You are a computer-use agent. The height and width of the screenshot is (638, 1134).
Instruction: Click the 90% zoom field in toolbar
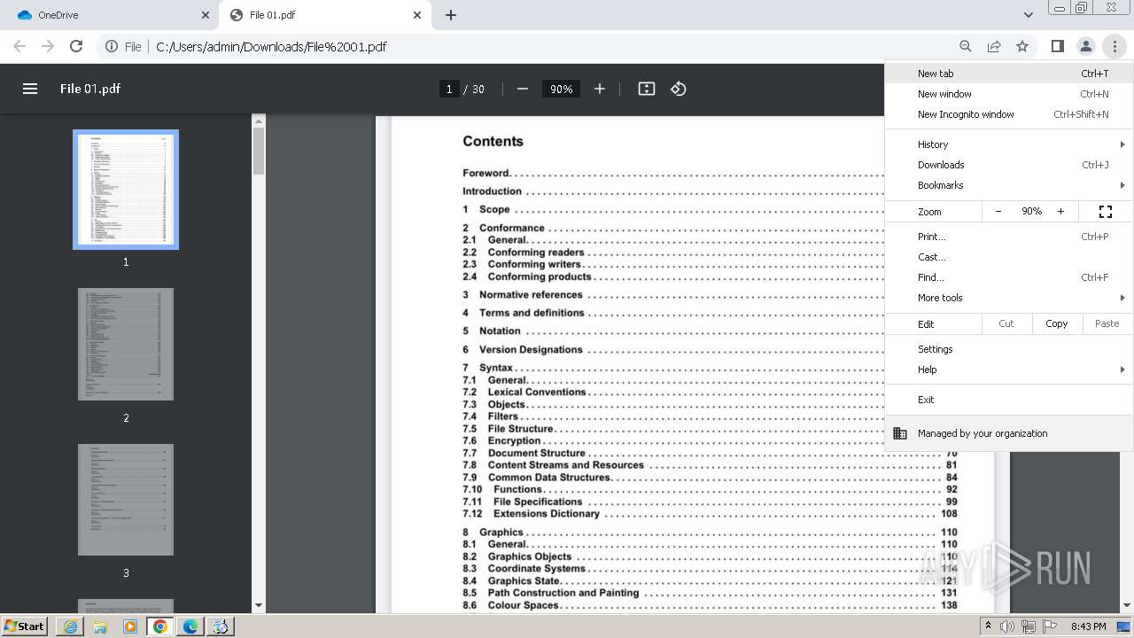point(561,89)
